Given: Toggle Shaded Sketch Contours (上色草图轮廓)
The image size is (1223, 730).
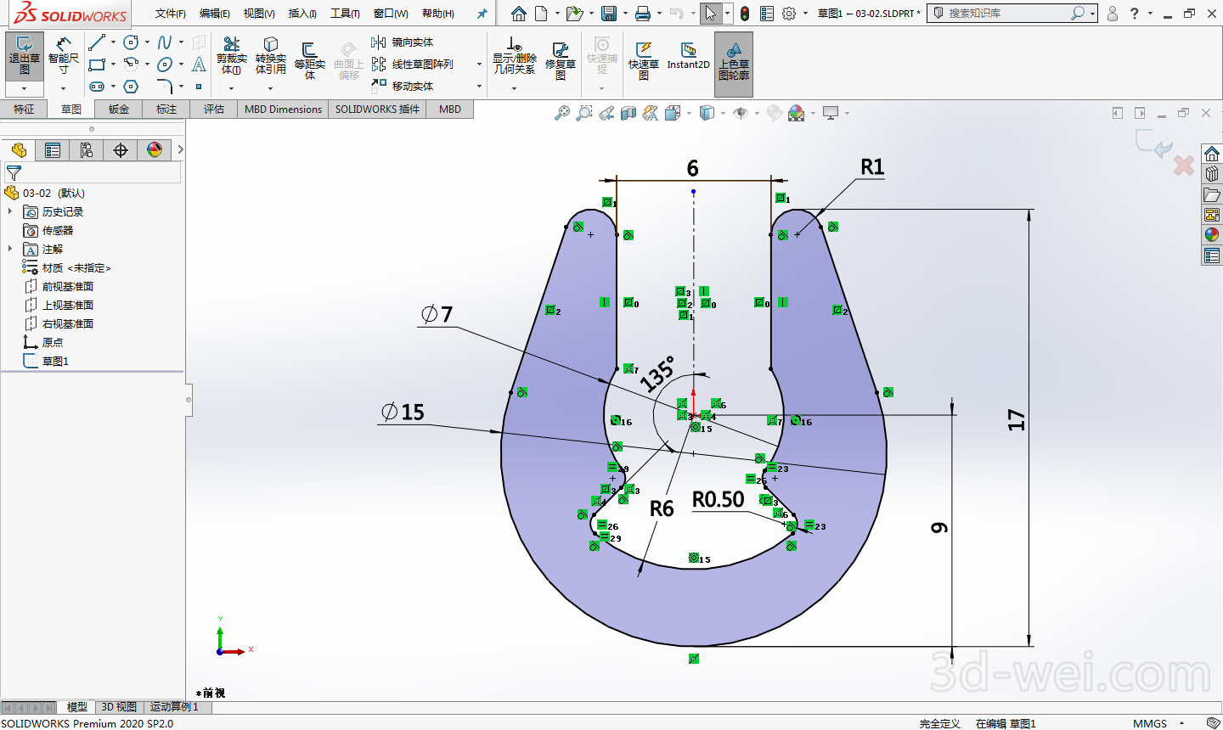Looking at the screenshot, I should point(733,61).
